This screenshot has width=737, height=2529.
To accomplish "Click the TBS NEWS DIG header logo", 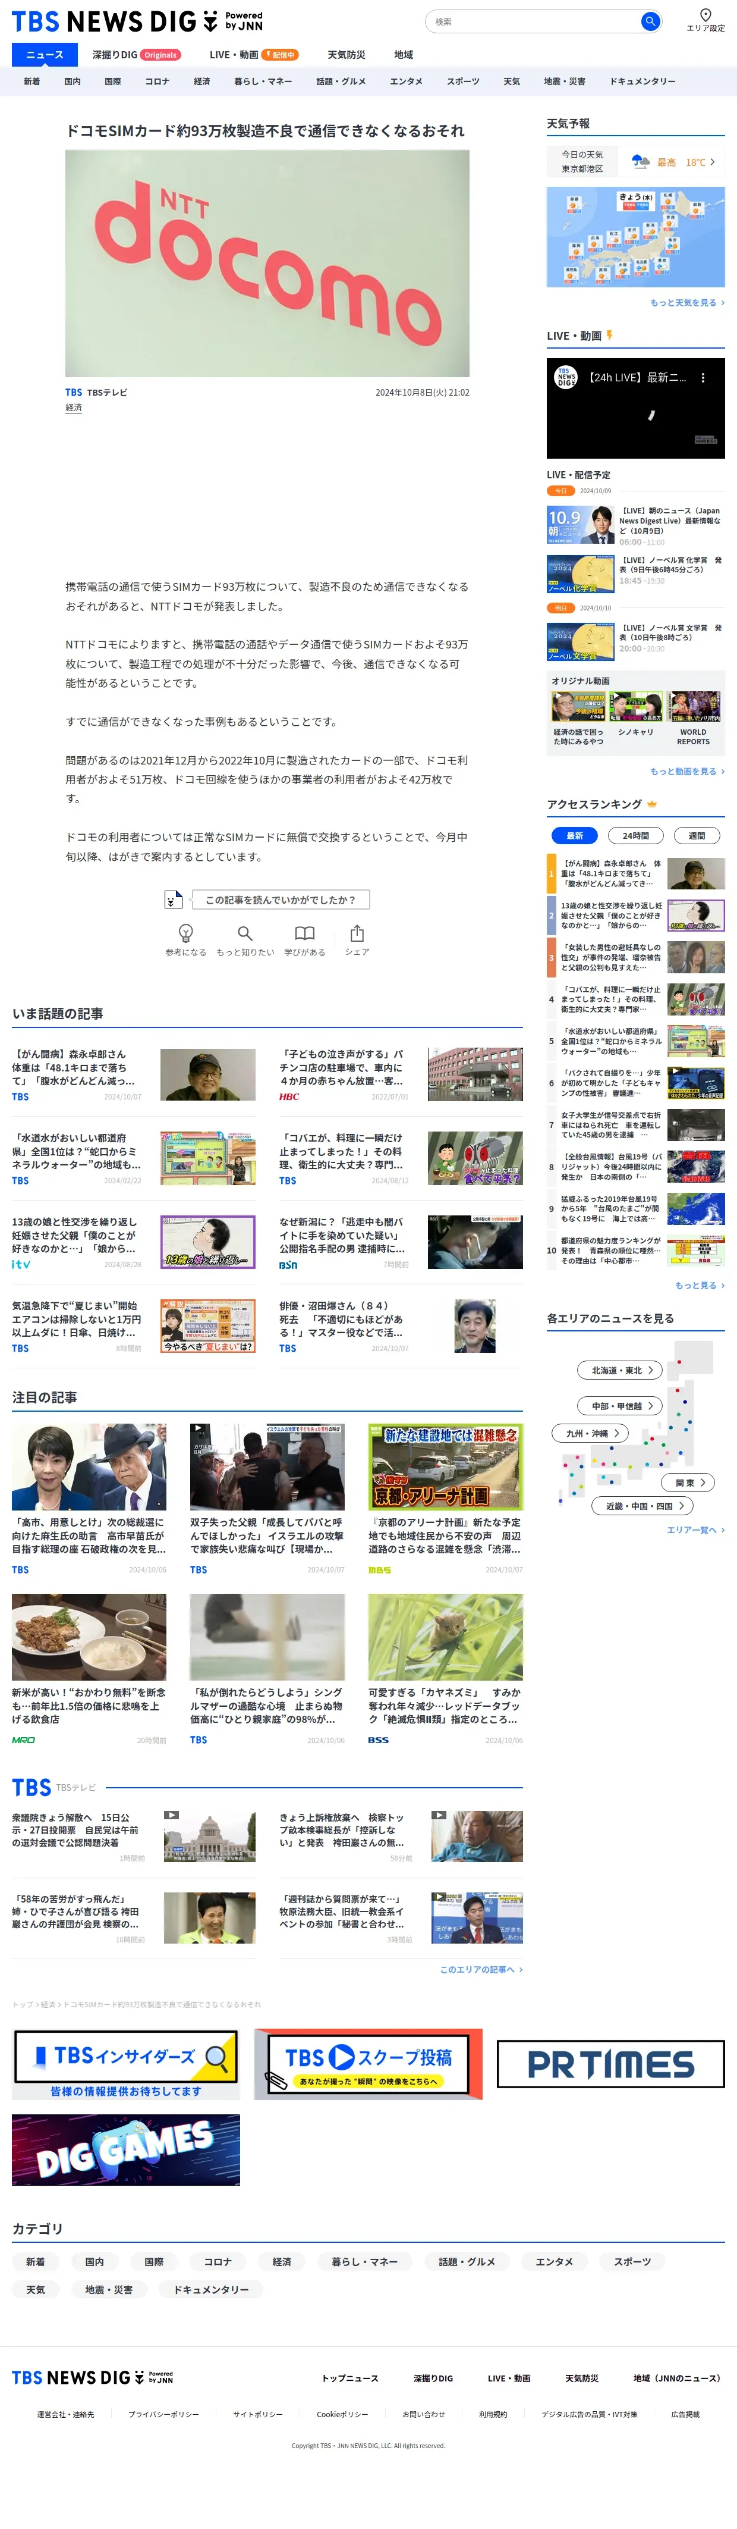I will pyautogui.click(x=137, y=21).
